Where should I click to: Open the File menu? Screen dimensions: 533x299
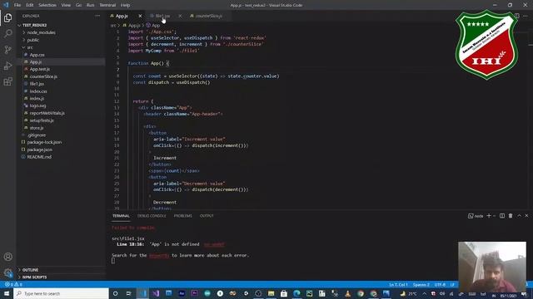point(17,5)
